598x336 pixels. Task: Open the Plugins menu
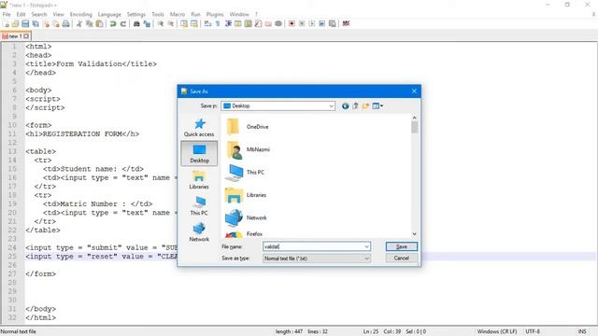coord(215,14)
